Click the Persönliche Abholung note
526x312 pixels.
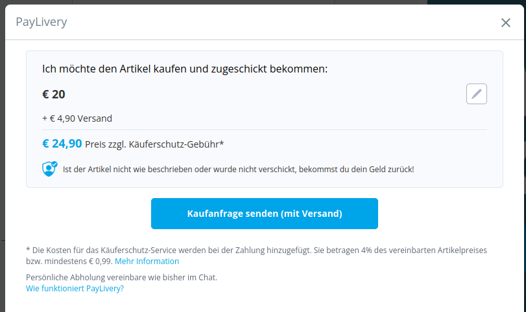click(121, 277)
